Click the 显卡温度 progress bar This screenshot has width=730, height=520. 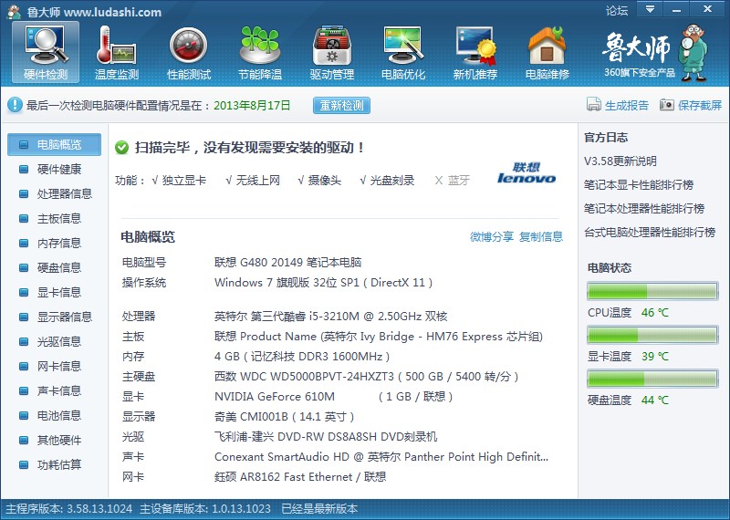652,335
